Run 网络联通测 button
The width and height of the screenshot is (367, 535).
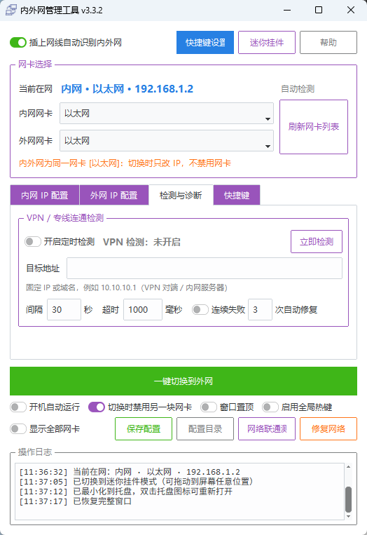click(267, 429)
